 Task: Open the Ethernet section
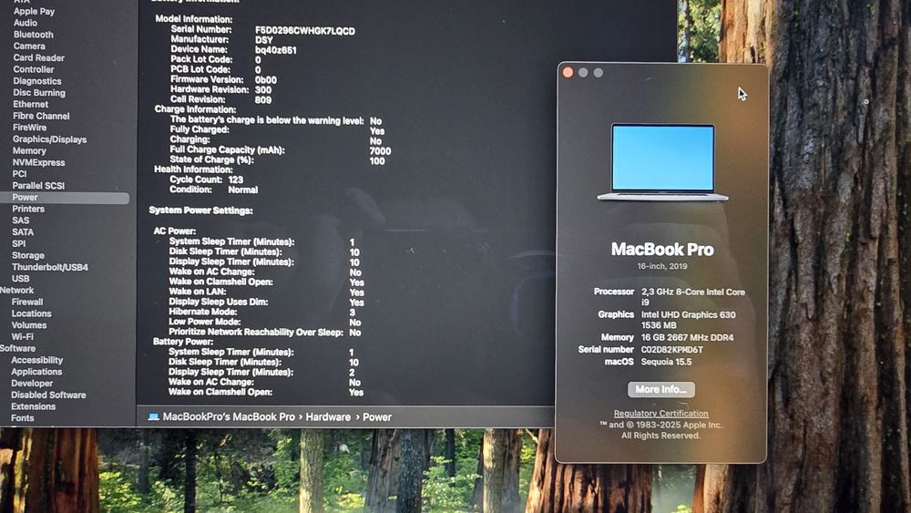coord(30,104)
